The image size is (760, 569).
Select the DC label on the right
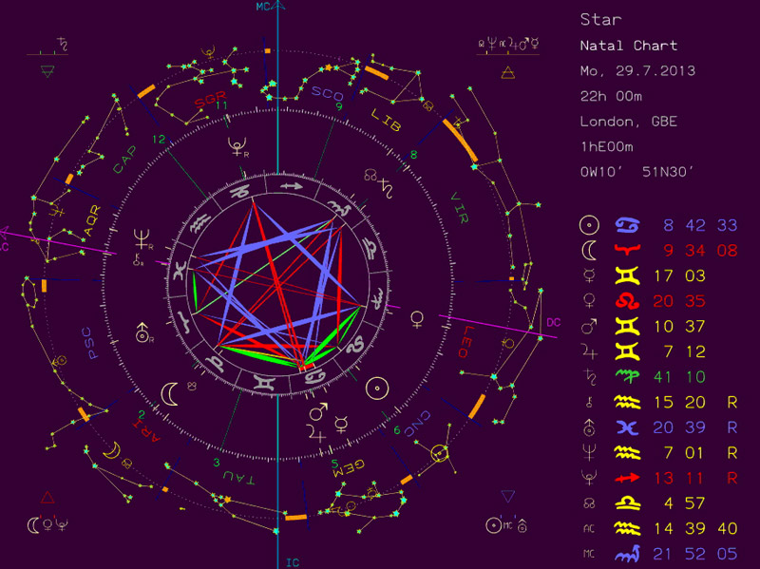(x=554, y=322)
